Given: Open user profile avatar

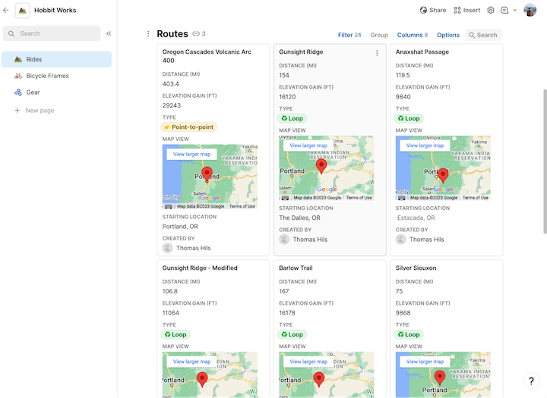Looking at the screenshot, I should pyautogui.click(x=530, y=10).
